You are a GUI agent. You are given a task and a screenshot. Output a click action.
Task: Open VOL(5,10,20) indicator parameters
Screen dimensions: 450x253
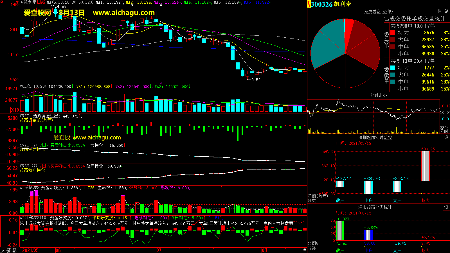point(33,87)
